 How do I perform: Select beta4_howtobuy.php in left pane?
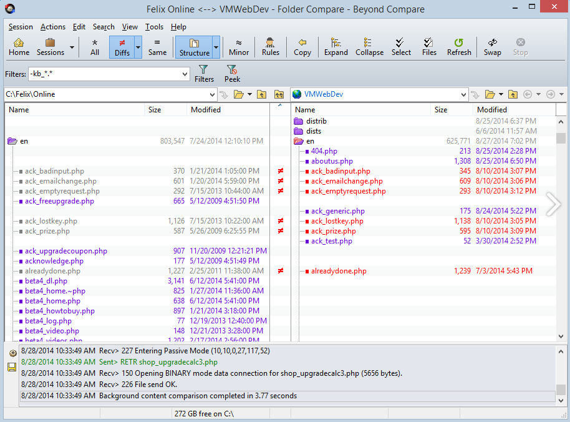coord(60,311)
